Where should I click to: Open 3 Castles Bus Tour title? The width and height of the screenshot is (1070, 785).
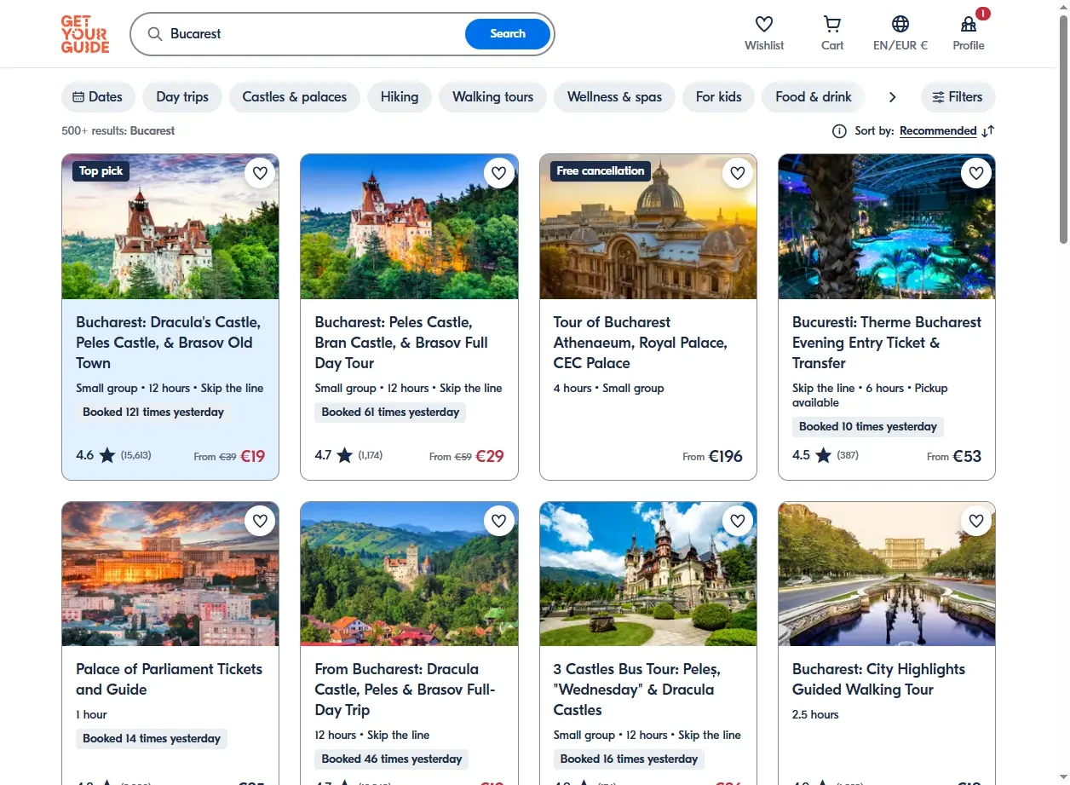(x=637, y=690)
